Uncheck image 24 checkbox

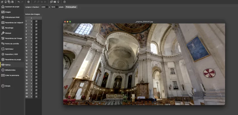(x=36, y=97)
